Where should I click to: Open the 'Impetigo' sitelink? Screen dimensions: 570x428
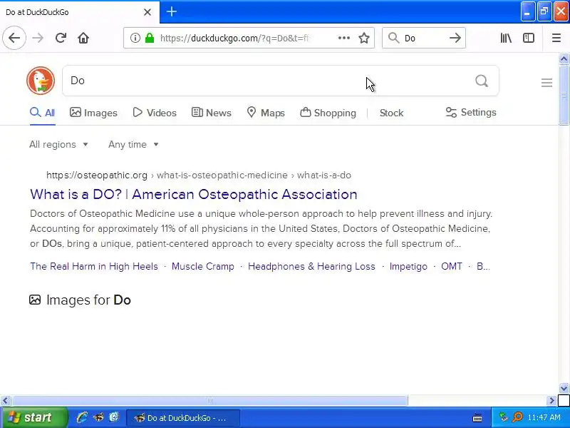[x=408, y=266]
